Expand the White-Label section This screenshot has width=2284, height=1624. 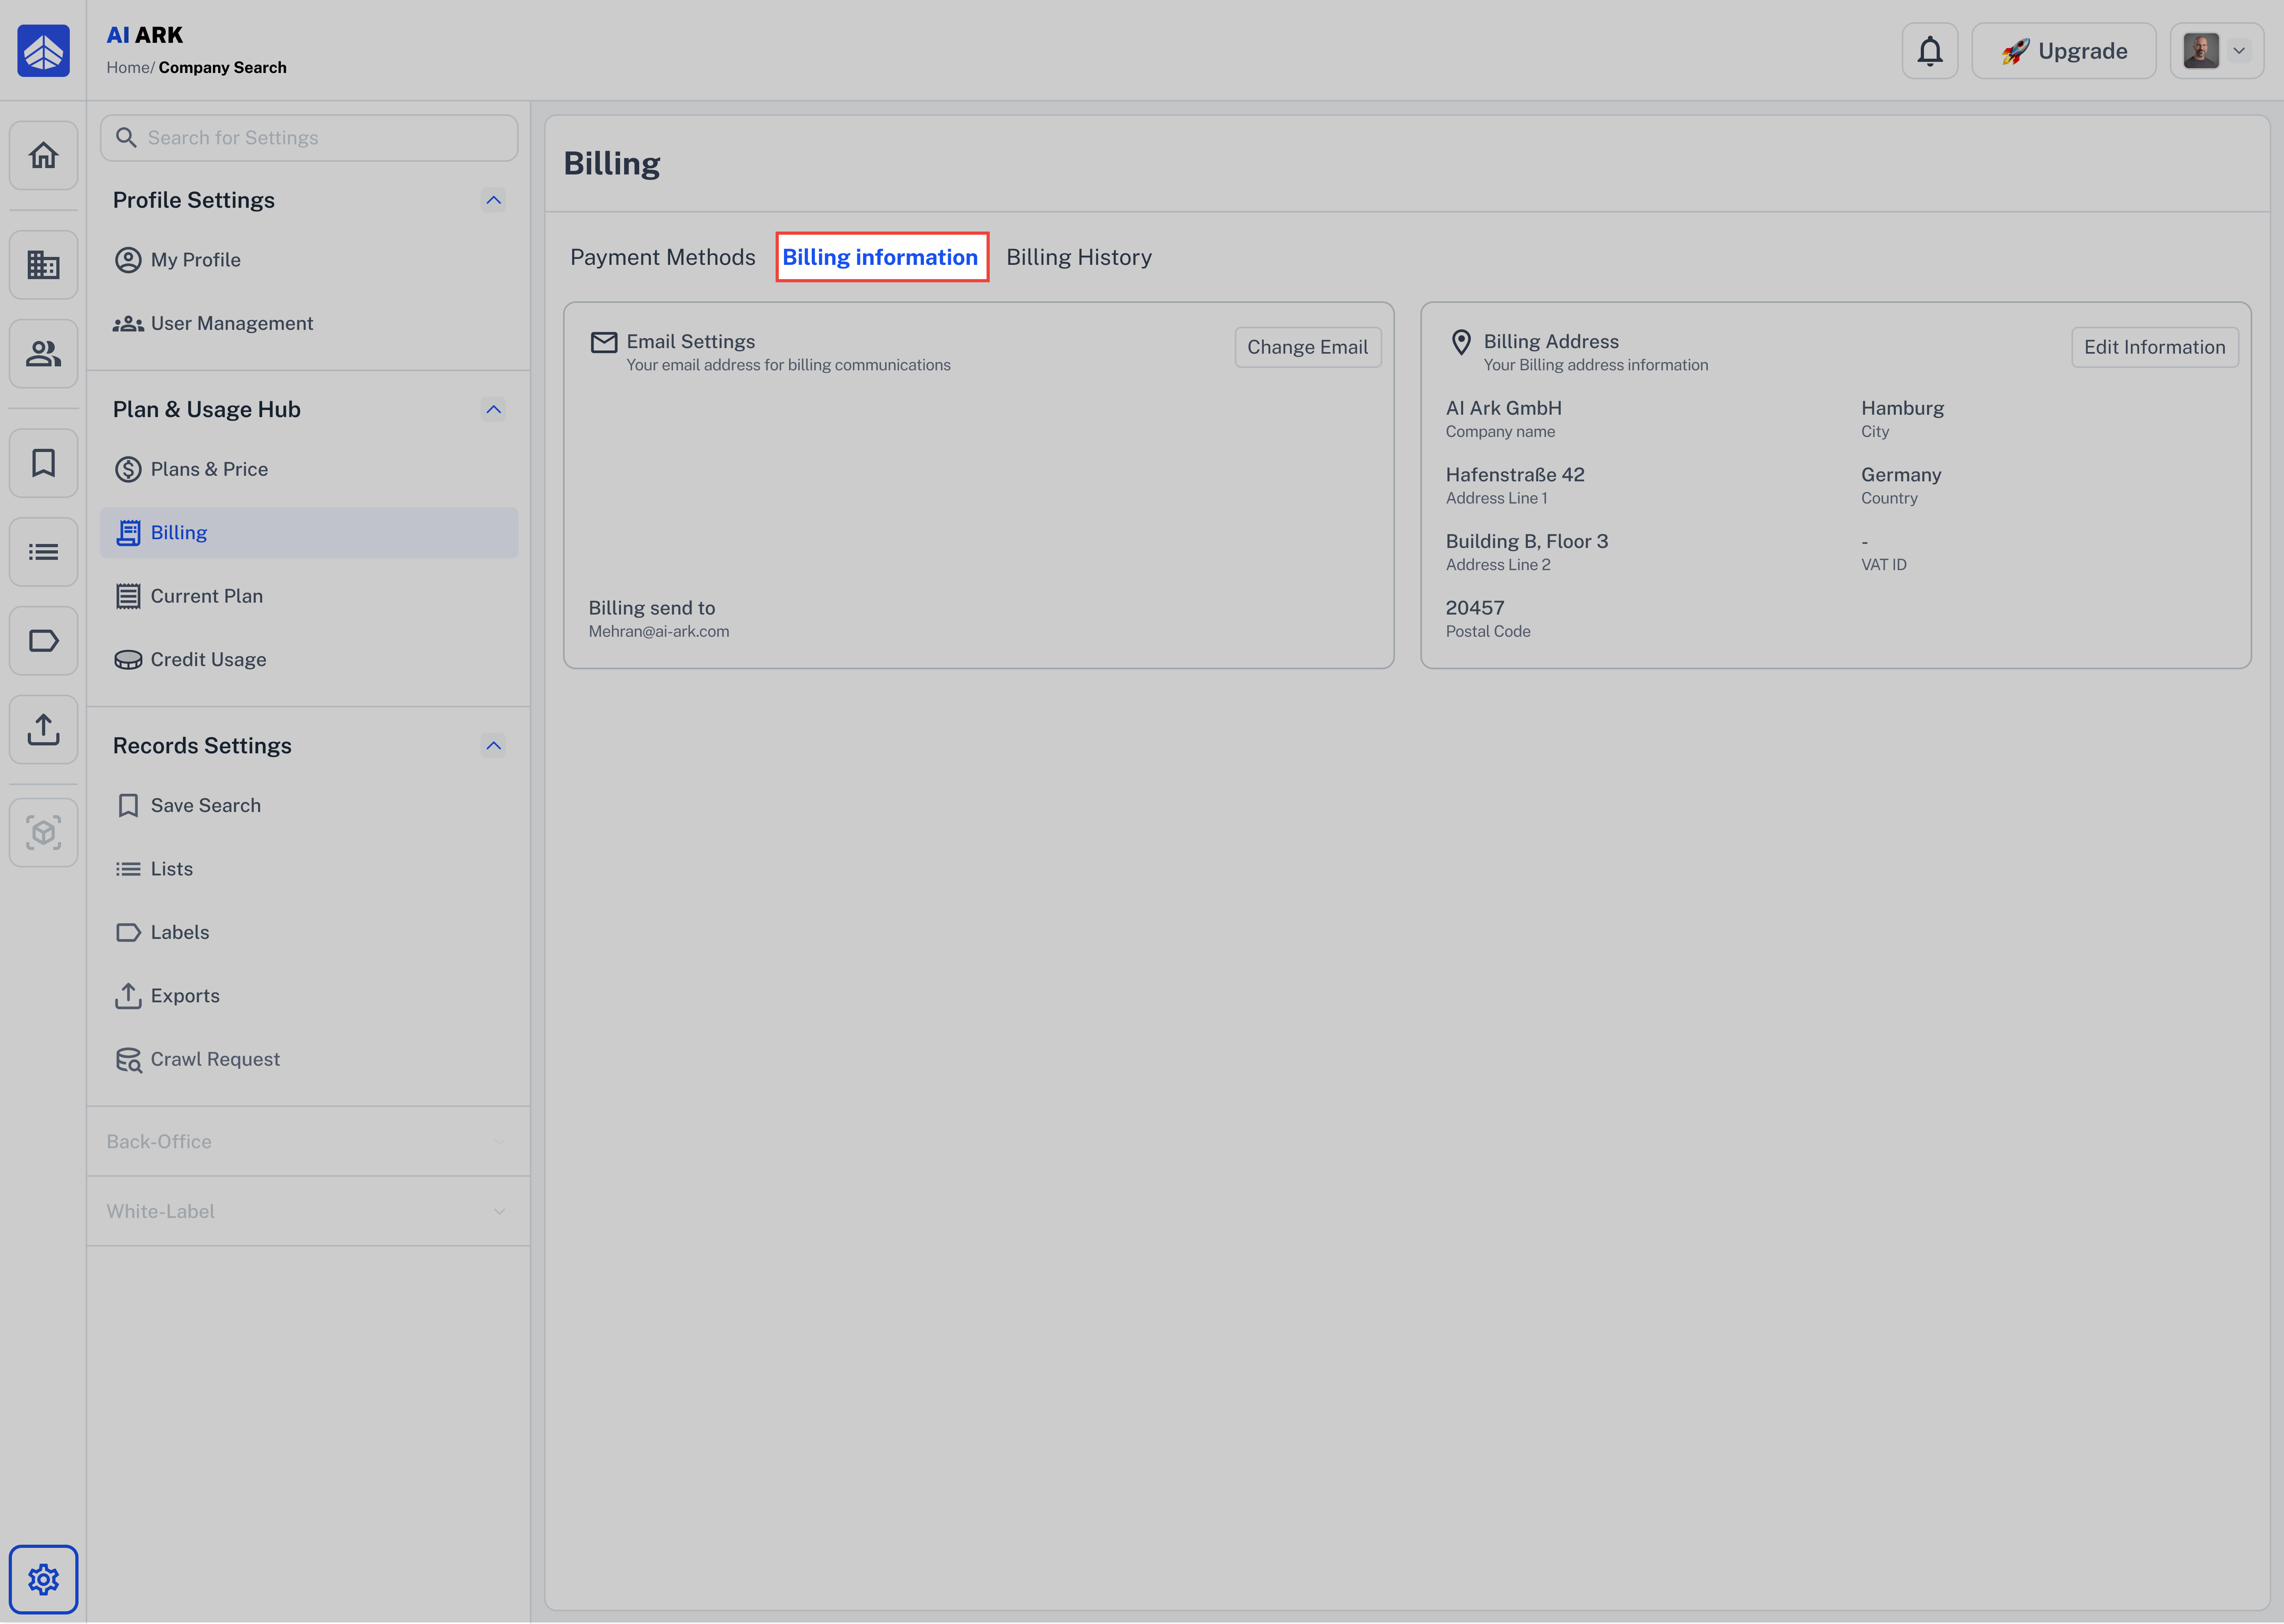click(308, 1211)
